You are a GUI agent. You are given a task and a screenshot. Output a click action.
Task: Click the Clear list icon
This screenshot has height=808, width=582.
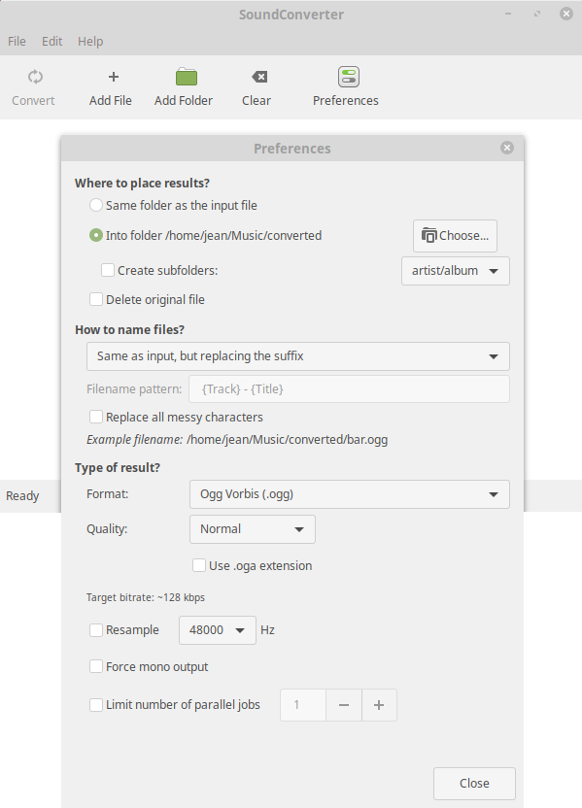point(259,78)
